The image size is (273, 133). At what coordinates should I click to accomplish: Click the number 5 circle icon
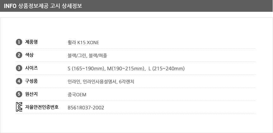(19, 94)
